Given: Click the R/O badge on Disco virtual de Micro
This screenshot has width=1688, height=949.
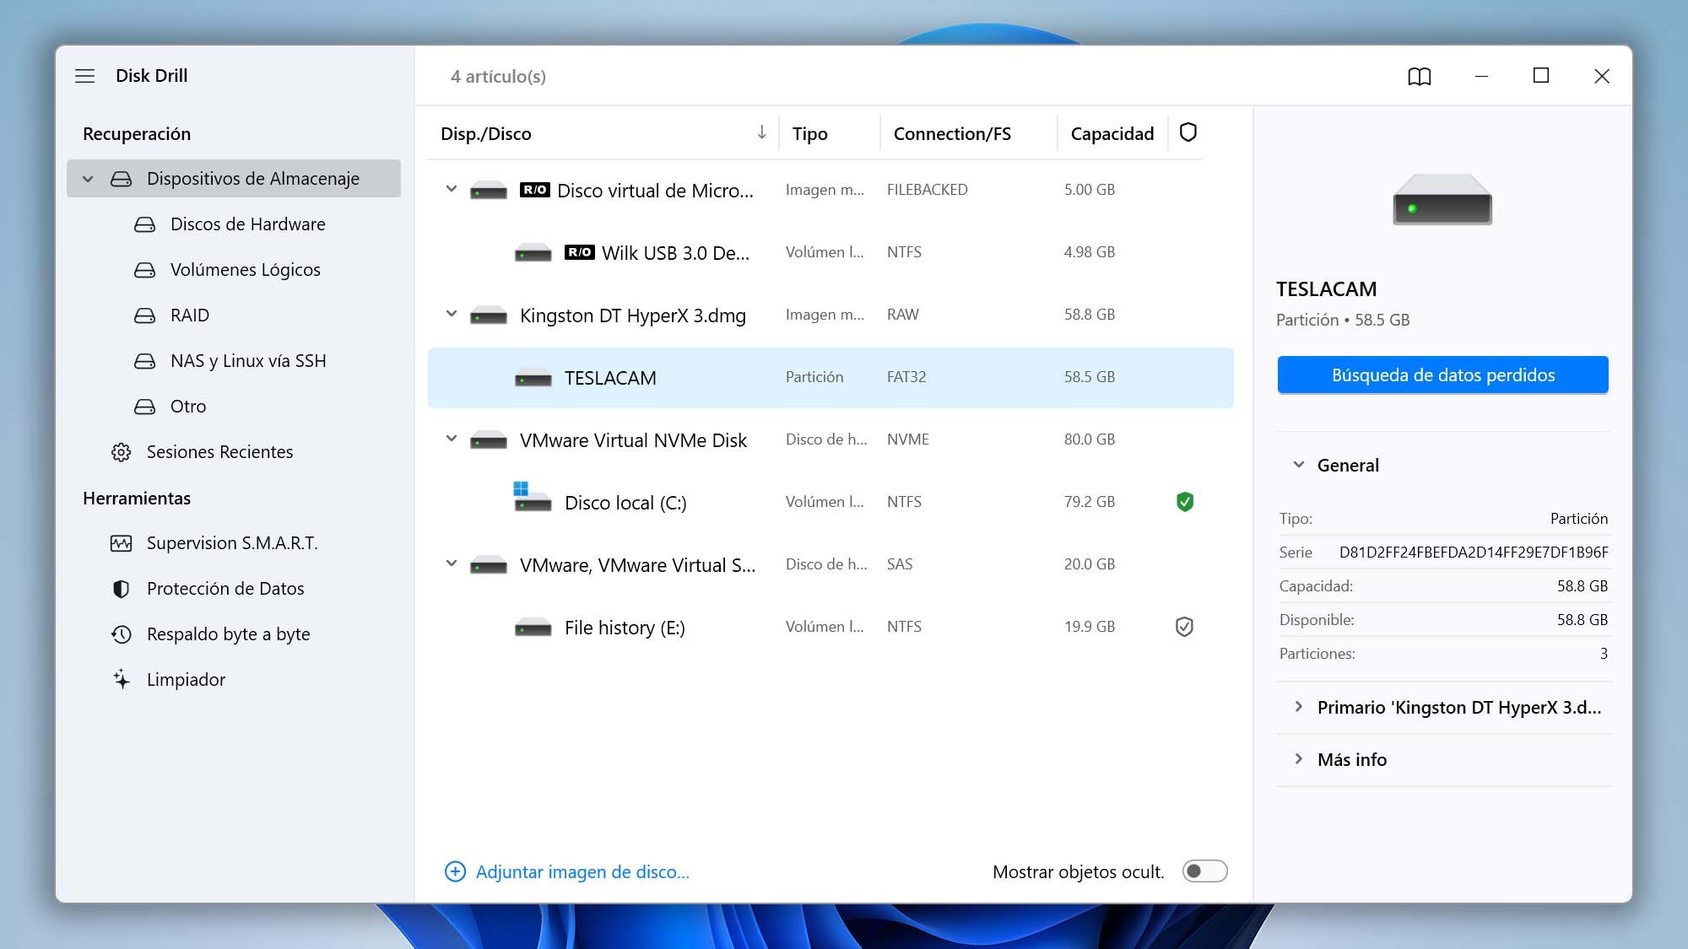Looking at the screenshot, I should click(535, 190).
